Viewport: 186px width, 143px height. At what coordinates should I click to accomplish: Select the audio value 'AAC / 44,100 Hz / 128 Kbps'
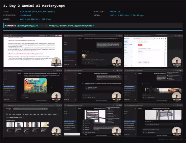click(36, 19)
